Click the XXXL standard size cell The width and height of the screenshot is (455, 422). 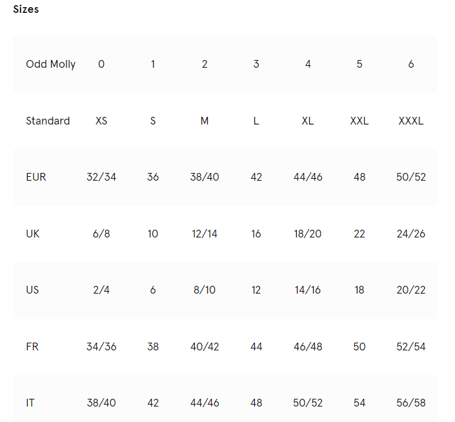coord(411,121)
